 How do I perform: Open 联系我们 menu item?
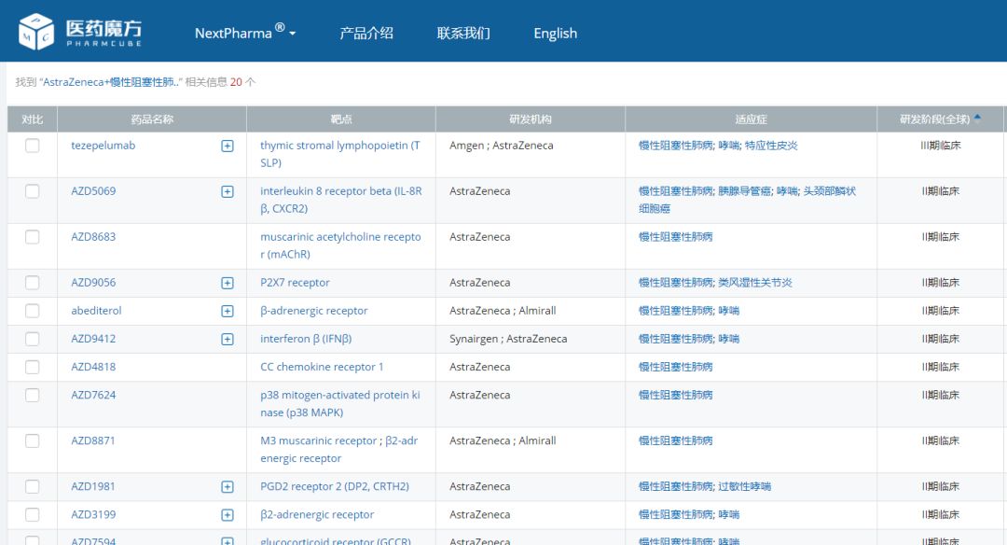coord(463,33)
